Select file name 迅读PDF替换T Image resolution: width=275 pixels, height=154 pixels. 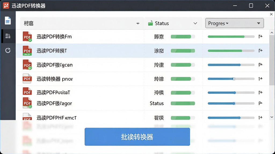pyautogui.click(x=52, y=51)
